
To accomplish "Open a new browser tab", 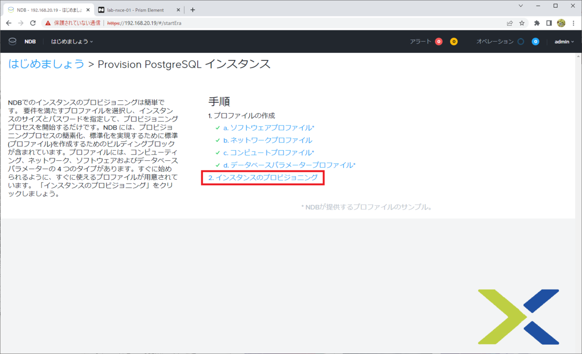I will point(193,10).
